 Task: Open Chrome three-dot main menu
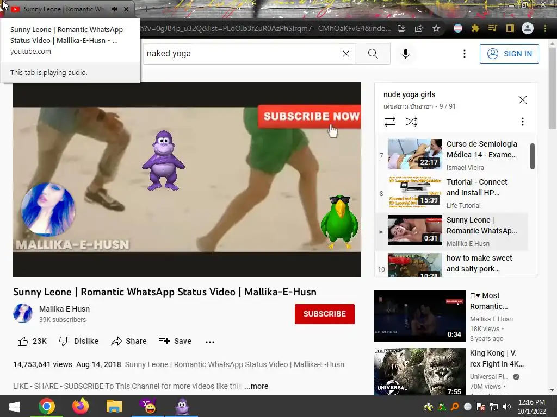[x=545, y=28]
